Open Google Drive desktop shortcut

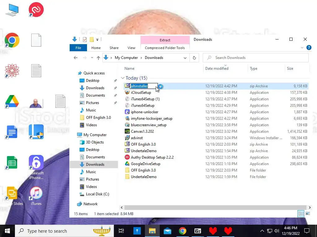point(12,102)
